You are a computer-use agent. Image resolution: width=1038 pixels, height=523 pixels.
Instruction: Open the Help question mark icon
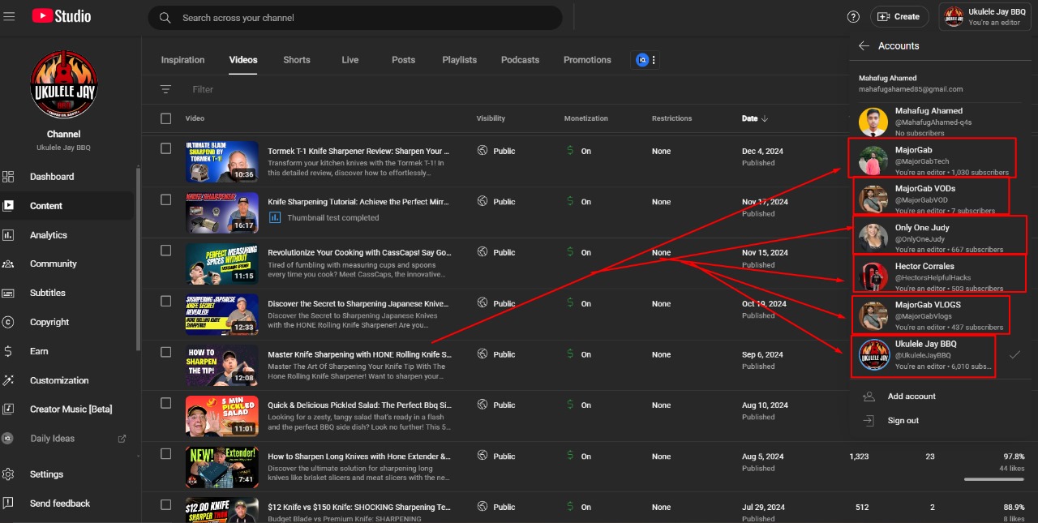click(853, 16)
